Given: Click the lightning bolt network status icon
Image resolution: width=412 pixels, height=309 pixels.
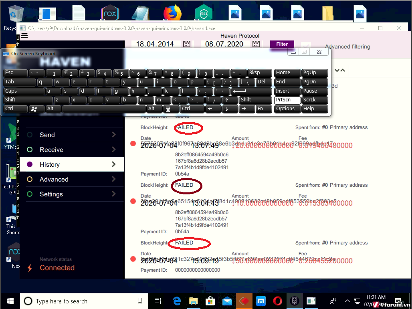Looking at the screenshot, I should pyautogui.click(x=30, y=268).
